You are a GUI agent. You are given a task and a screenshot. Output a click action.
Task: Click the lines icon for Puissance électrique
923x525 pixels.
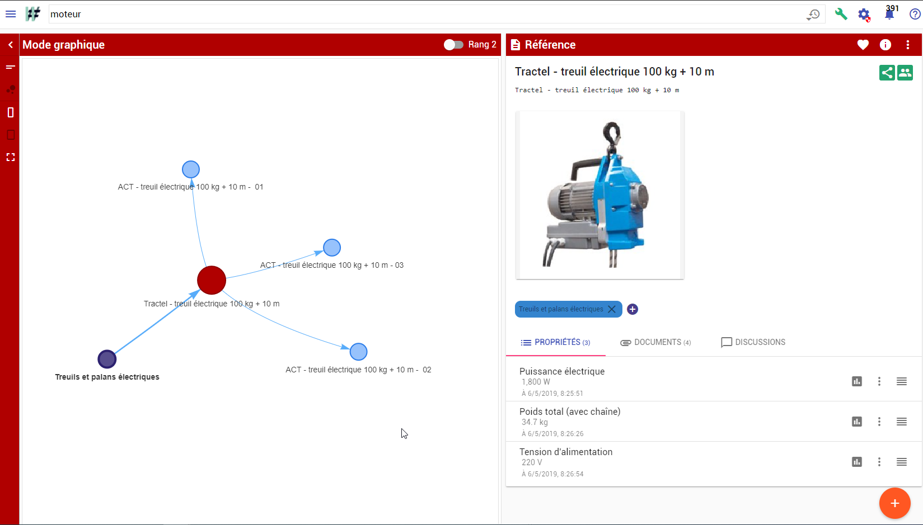(x=902, y=381)
